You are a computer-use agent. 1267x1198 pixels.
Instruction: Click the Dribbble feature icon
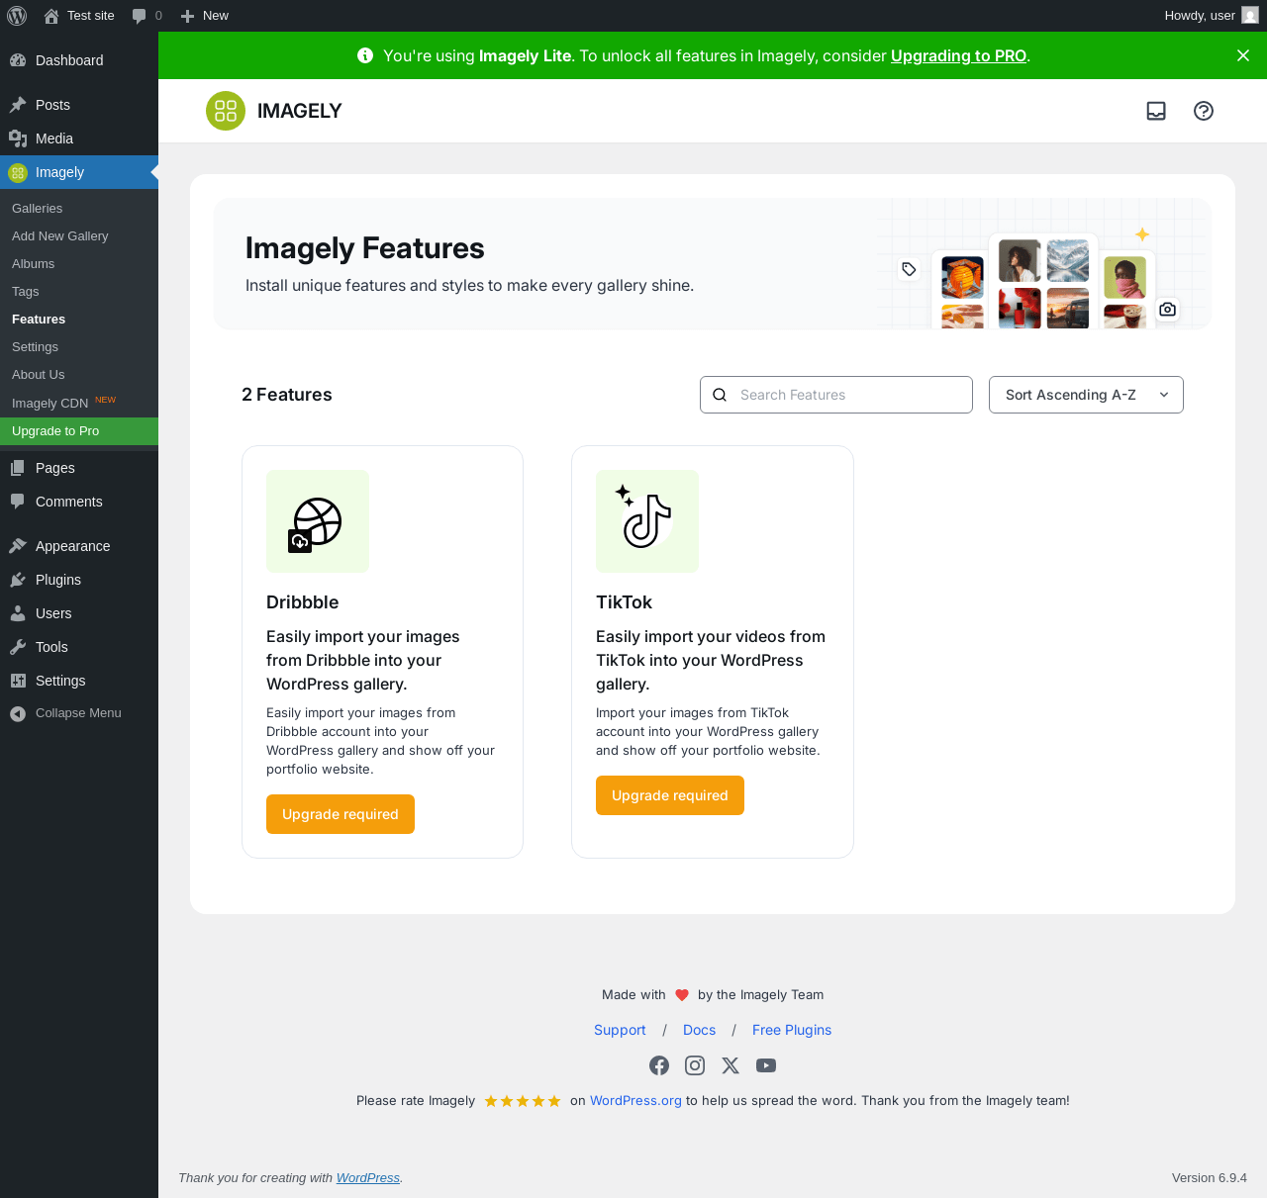click(318, 521)
